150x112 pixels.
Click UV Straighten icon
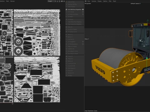point(67,42)
